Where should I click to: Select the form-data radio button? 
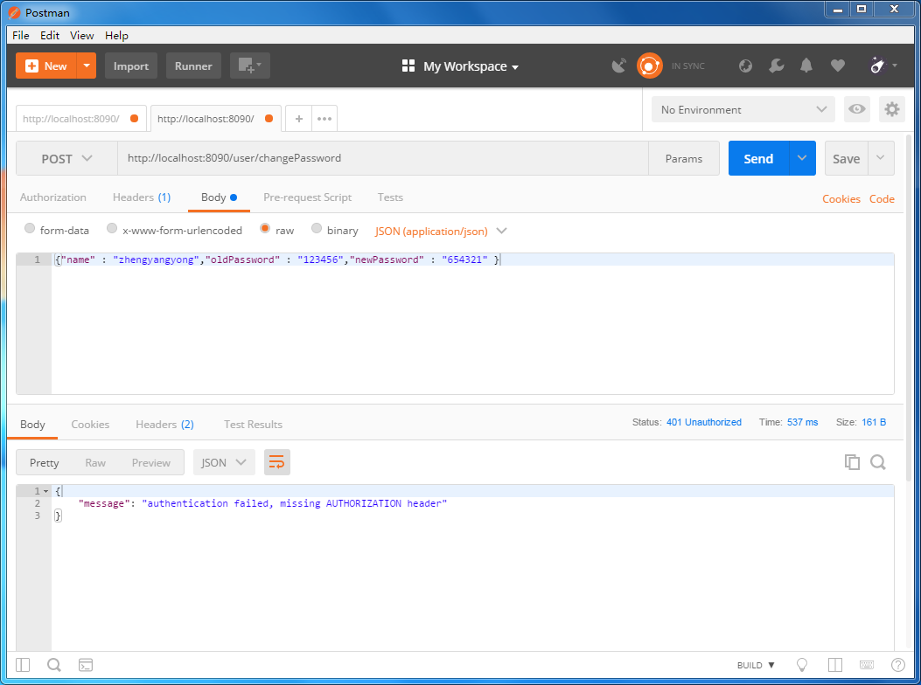31,230
